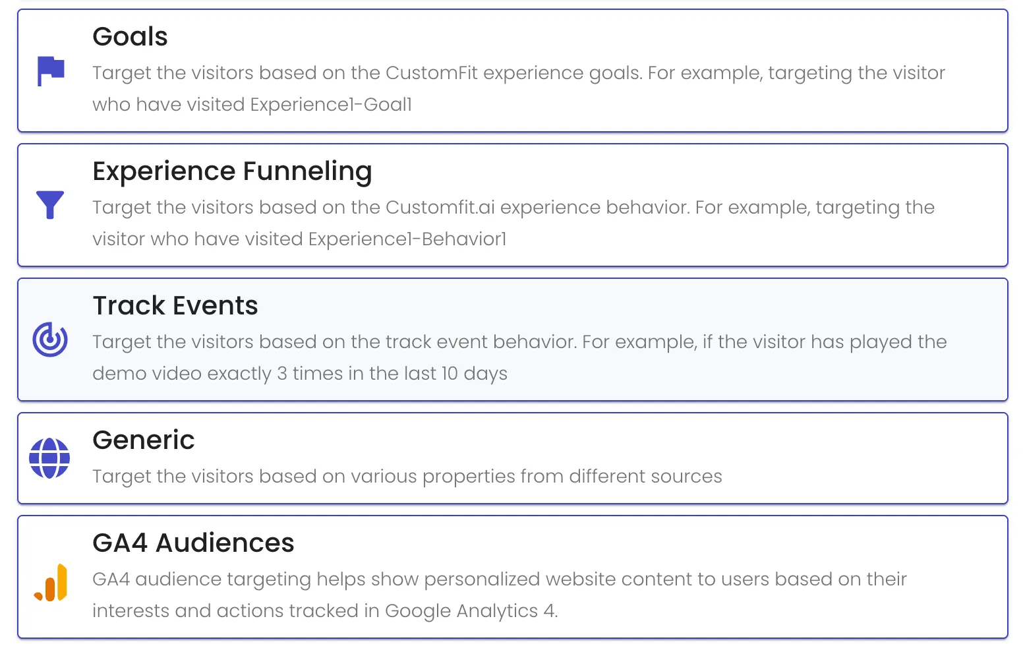The height and width of the screenshot is (654, 1023).
Task: Choose the GA4 Audiences heading
Action: point(193,543)
